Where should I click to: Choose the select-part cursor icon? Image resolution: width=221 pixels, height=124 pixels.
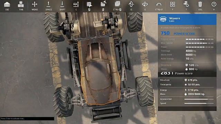[89, 4]
